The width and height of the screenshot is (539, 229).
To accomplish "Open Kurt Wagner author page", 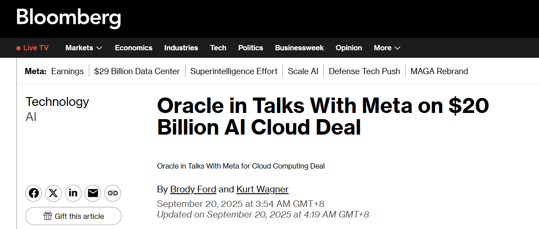I will (x=262, y=189).
